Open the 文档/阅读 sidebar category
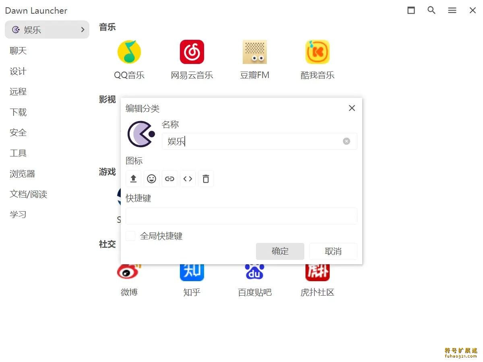Screen dimensions: 483x362 29,194
